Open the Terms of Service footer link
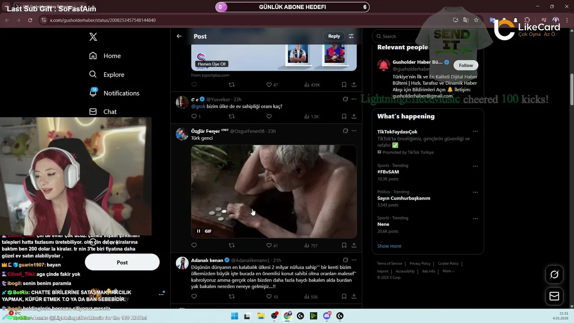 pyautogui.click(x=389, y=263)
